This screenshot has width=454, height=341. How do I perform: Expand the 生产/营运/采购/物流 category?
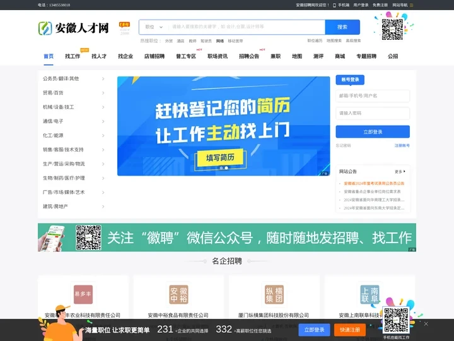[x=74, y=164]
